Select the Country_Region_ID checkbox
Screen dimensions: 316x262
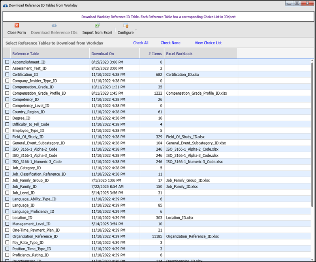point(7,112)
